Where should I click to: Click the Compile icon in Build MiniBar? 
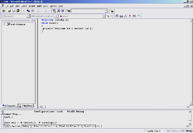click(x=117, y=16)
